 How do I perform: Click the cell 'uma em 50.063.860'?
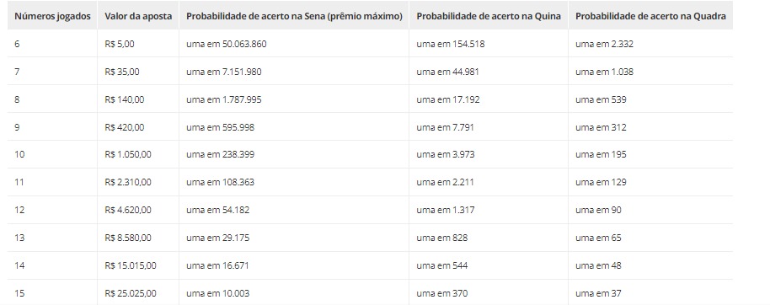click(294, 44)
